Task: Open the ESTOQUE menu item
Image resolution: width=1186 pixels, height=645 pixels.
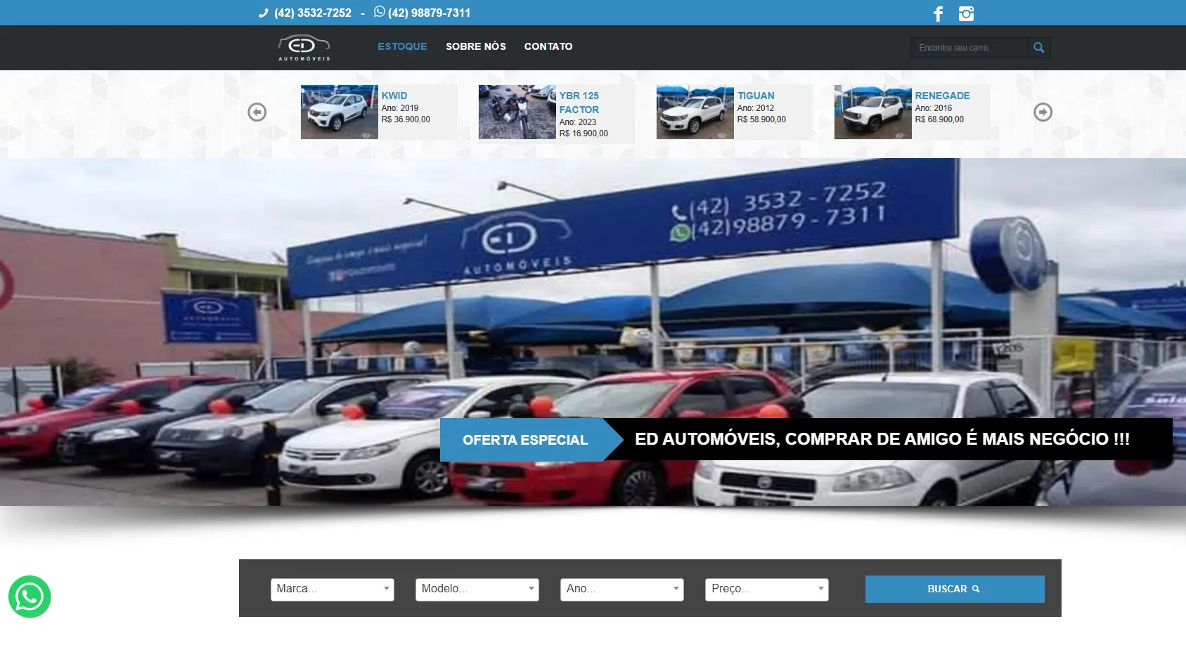Action: click(x=402, y=46)
